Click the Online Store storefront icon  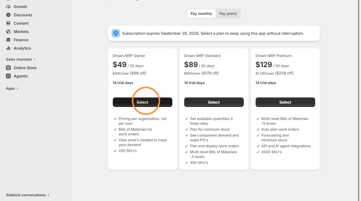[x=8, y=68]
